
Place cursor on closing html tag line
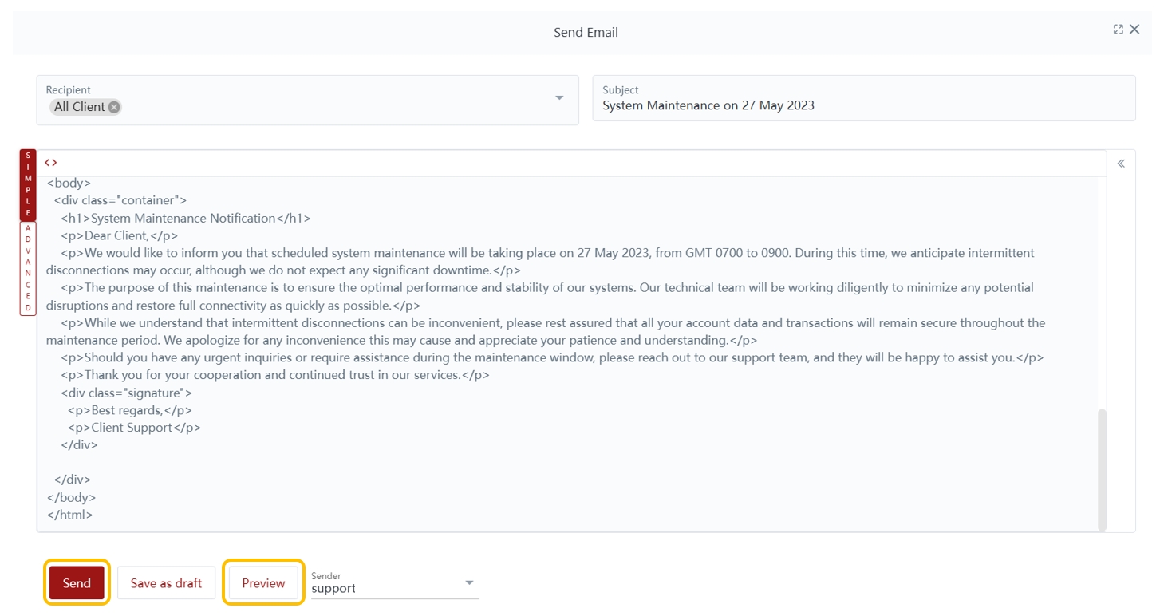click(x=70, y=515)
